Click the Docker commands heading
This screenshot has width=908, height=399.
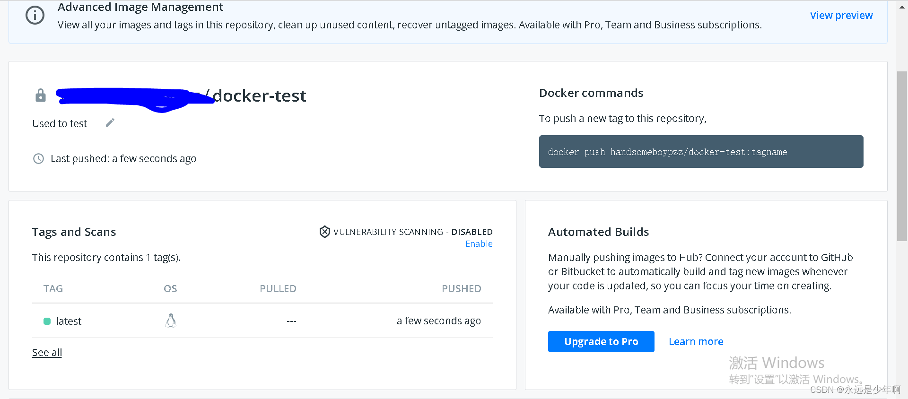(591, 93)
